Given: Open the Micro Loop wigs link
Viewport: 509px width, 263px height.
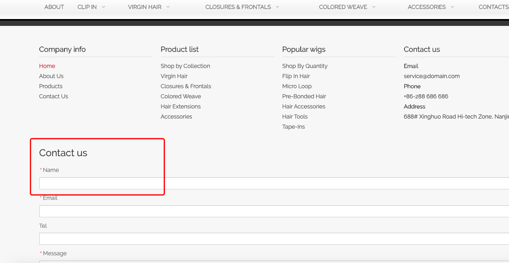Looking at the screenshot, I should point(297,86).
